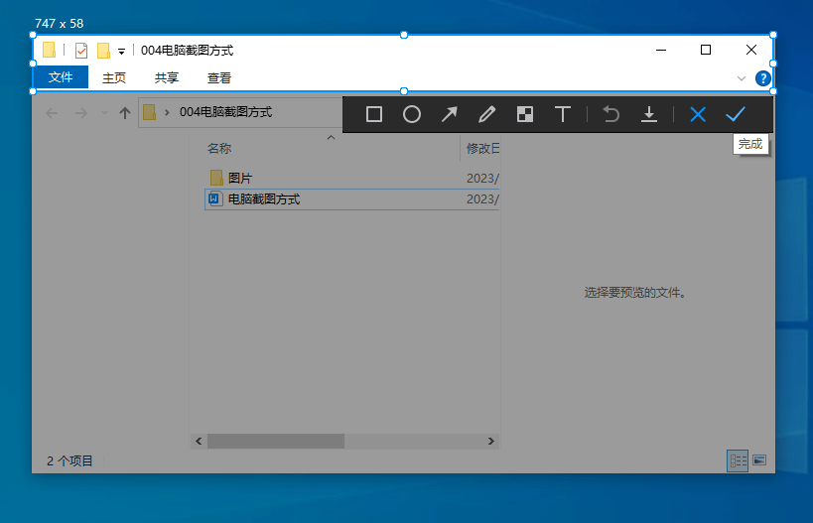This screenshot has height=523, width=813.
Task: Switch to large thumbnails view
Action: pos(759,460)
